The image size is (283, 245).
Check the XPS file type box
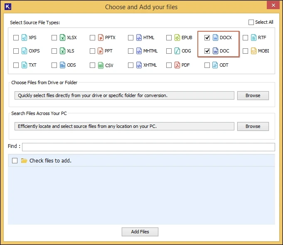point(16,37)
